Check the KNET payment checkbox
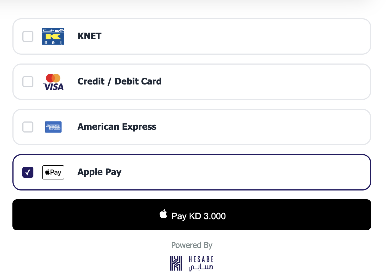The image size is (390, 278). [28, 36]
